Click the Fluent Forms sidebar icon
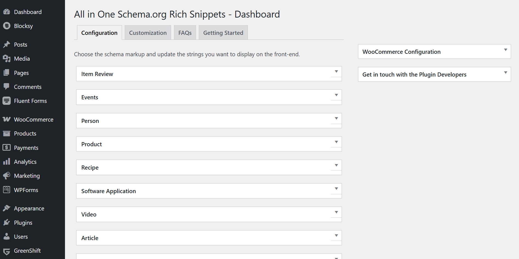The image size is (519, 259). pyautogui.click(x=7, y=101)
